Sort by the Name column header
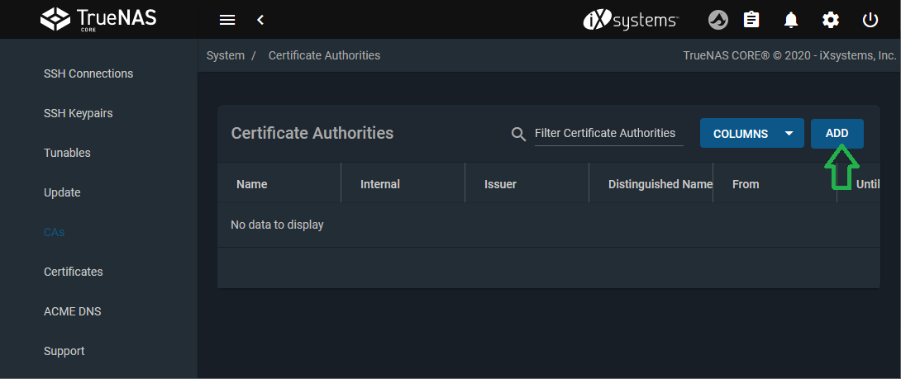 click(252, 184)
